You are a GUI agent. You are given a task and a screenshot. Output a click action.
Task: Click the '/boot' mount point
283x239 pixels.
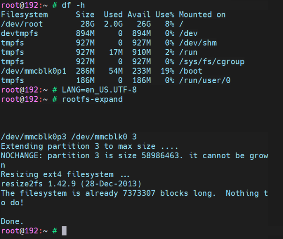click(191, 71)
